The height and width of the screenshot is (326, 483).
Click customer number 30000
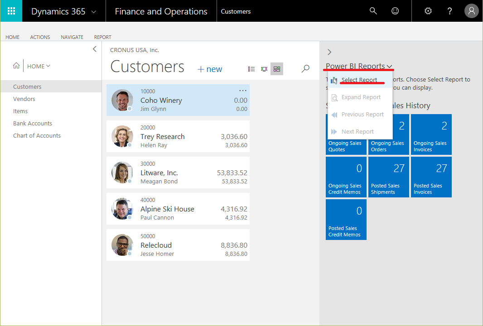[148, 164]
